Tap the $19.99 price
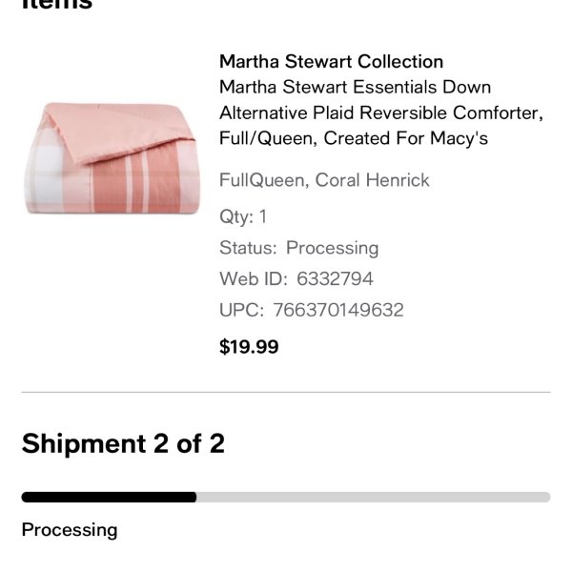 (x=249, y=347)
